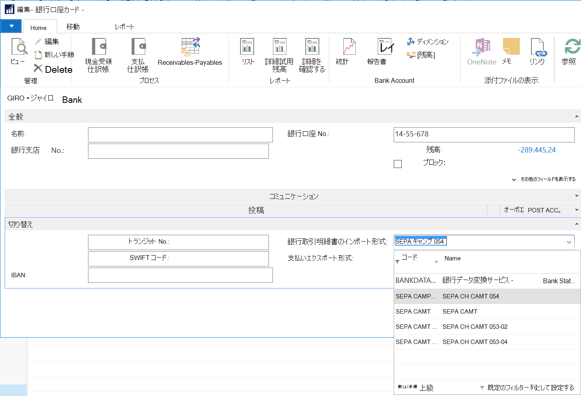The width and height of the screenshot is (581, 396).
Task: Click the IBAN input field
Action: pyautogui.click(x=180, y=275)
